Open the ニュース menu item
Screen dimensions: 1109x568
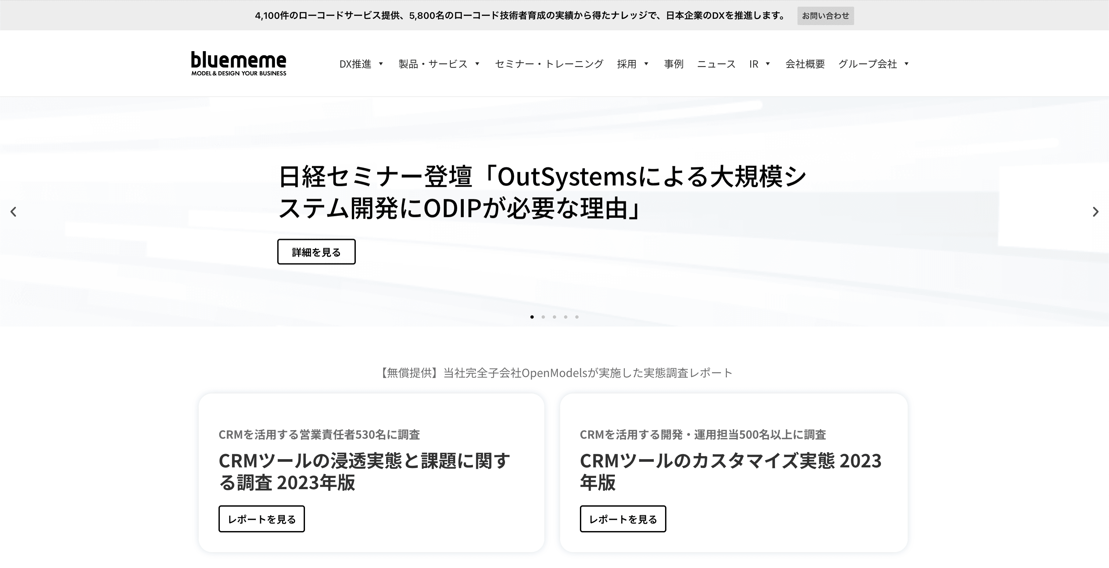coord(716,64)
